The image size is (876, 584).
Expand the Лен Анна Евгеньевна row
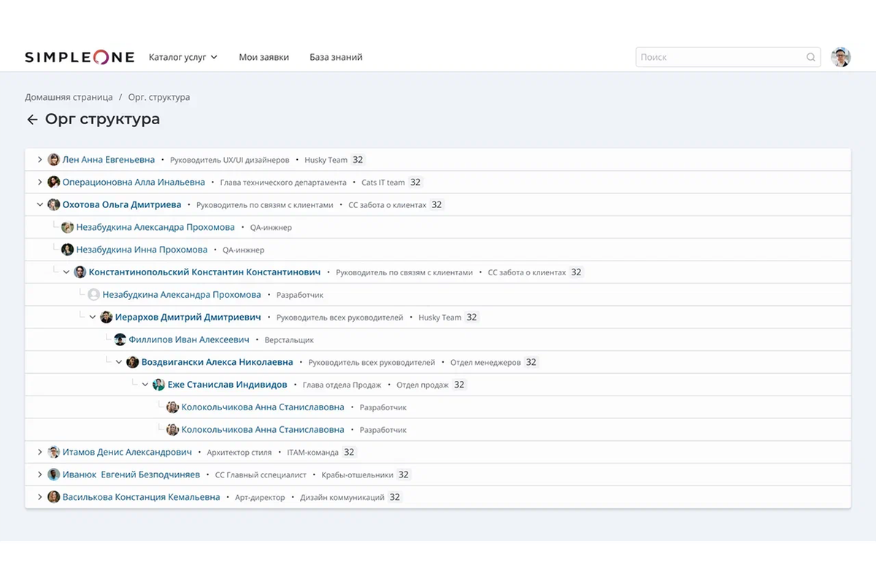(x=40, y=160)
